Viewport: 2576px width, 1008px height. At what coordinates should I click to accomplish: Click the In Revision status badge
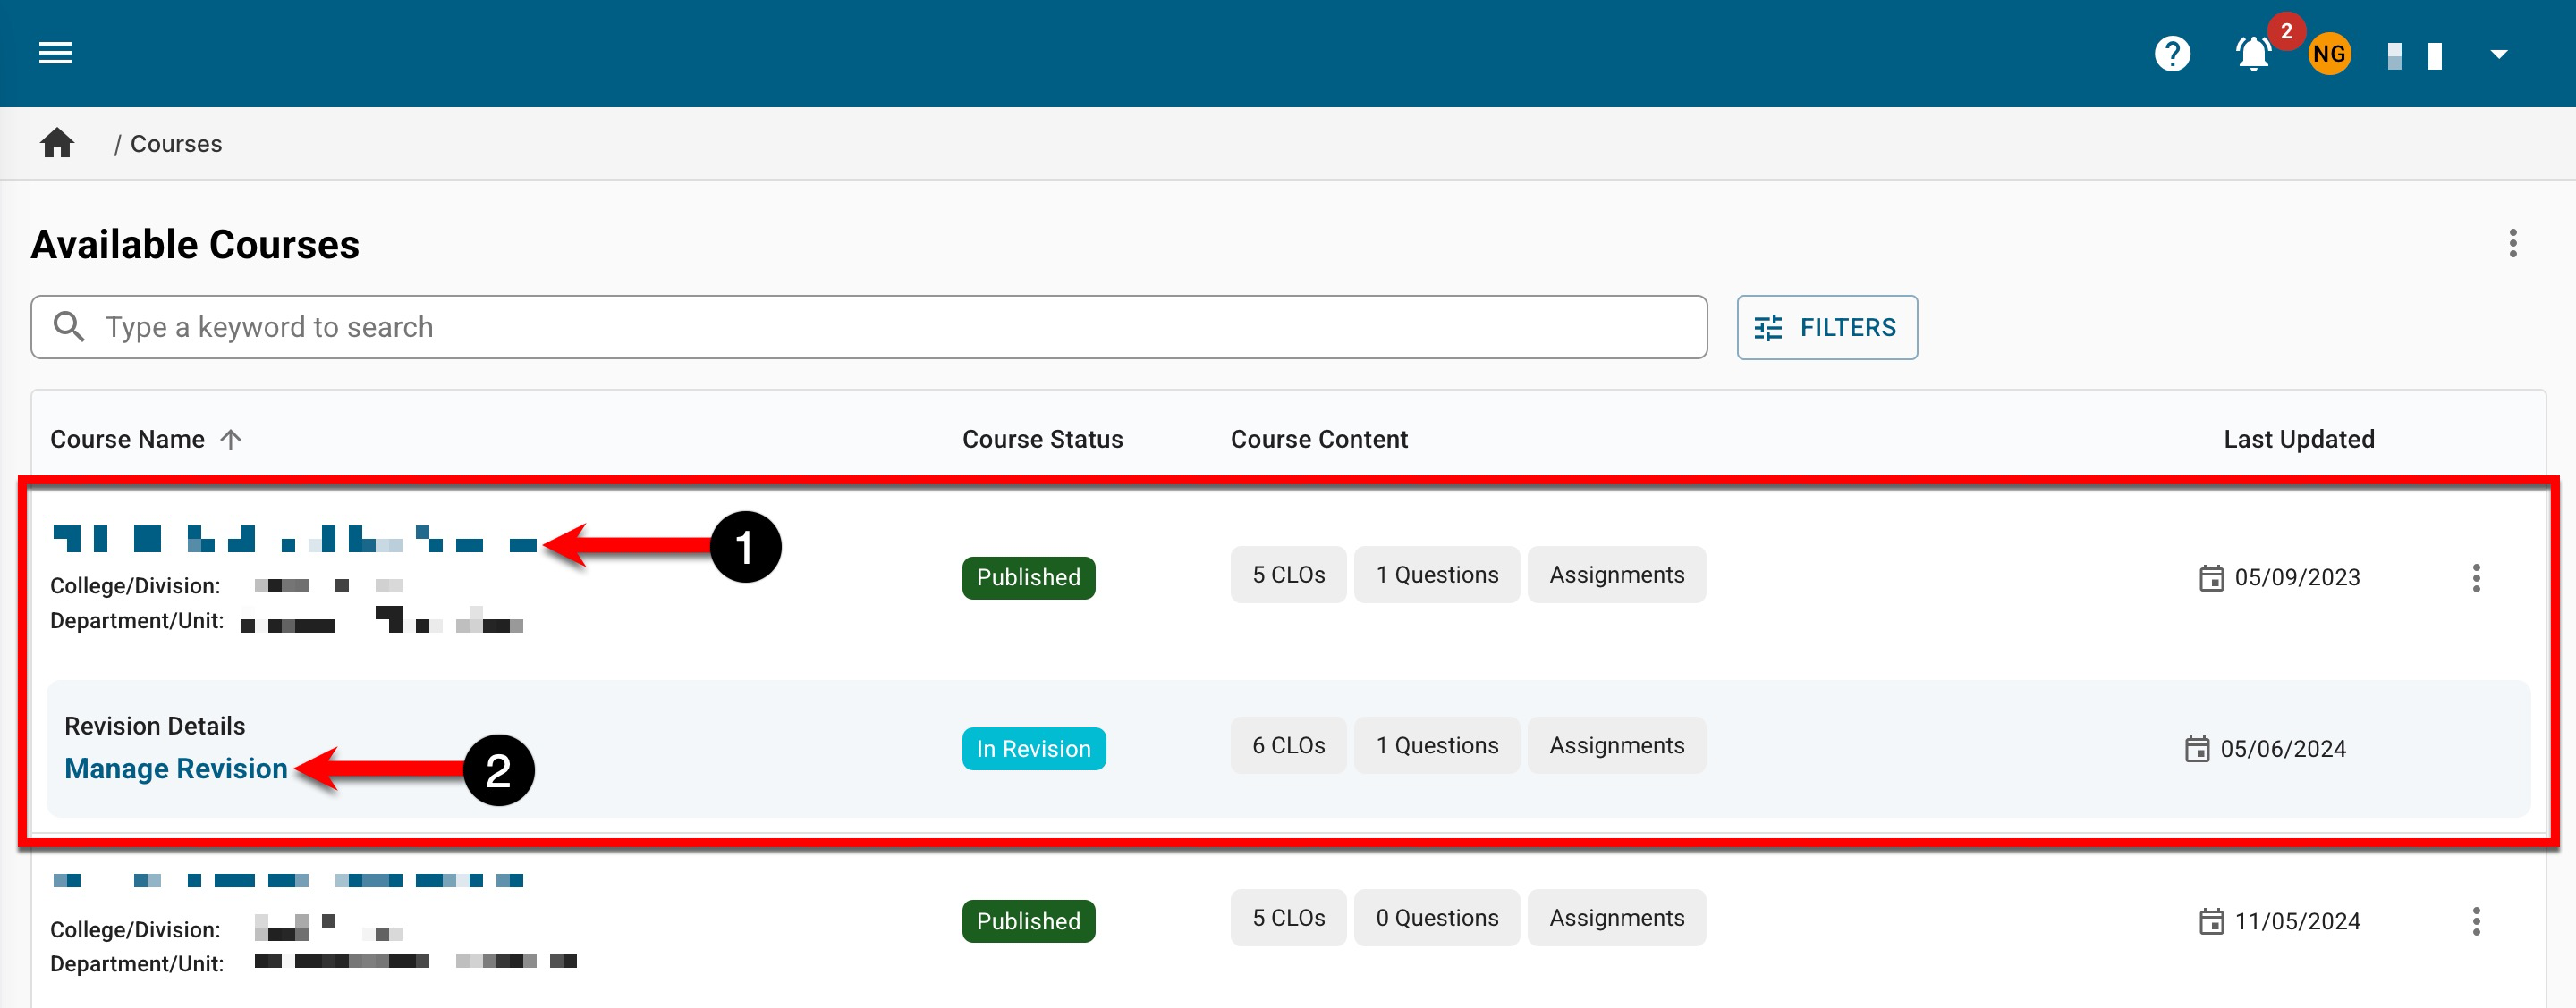(1033, 749)
